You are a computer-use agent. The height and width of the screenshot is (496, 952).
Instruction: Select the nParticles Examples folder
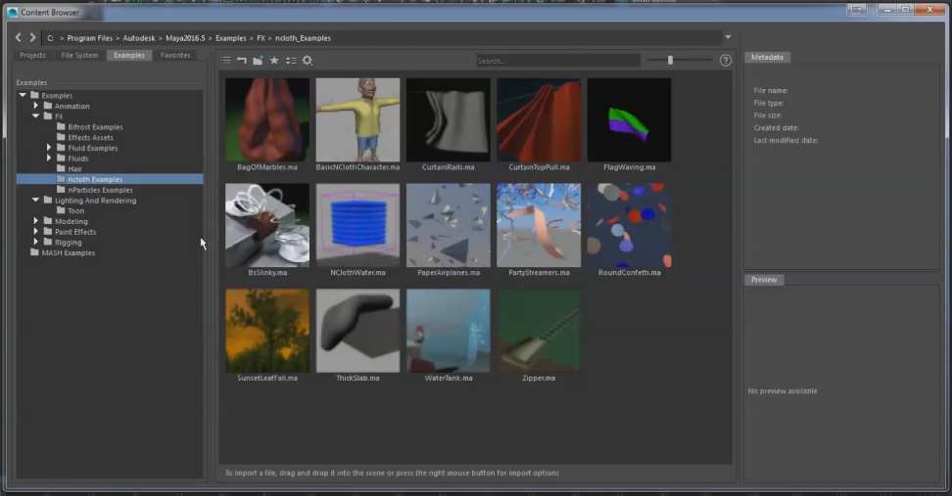100,190
